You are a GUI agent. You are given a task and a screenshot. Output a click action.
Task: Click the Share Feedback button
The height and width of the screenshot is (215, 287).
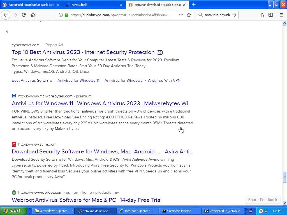263,200
